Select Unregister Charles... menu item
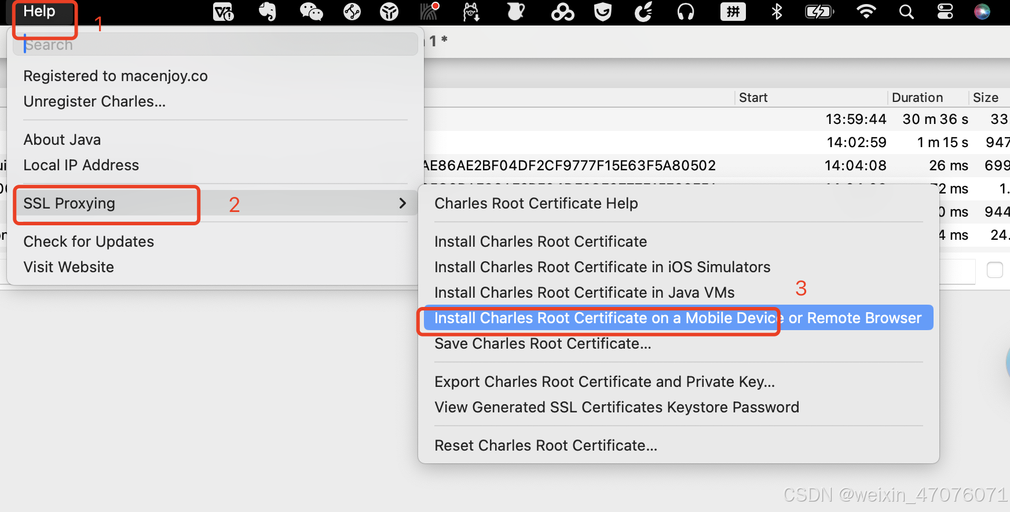1010x512 pixels. pyautogui.click(x=215, y=101)
